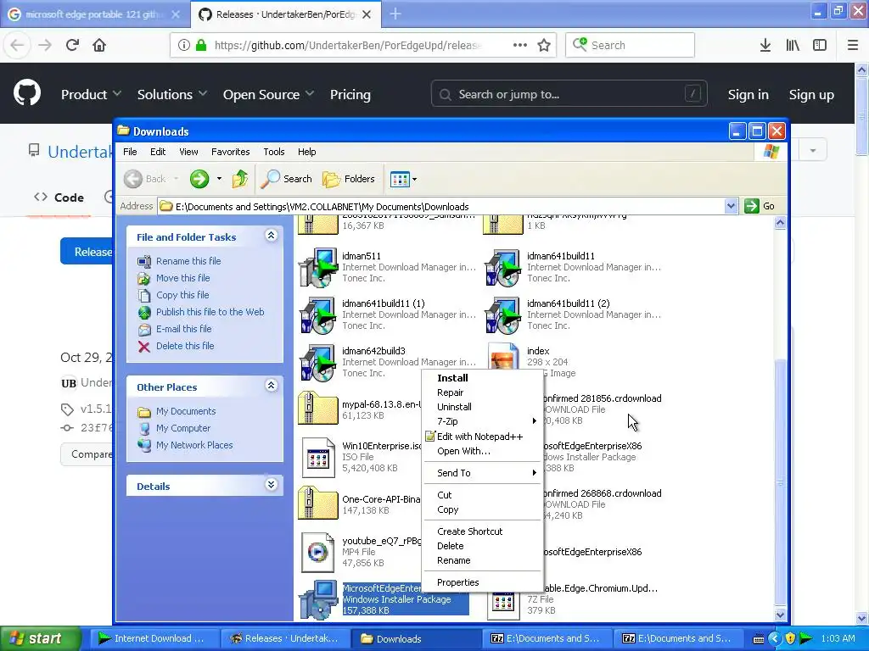Open the File menu in Downloads

pyautogui.click(x=130, y=152)
